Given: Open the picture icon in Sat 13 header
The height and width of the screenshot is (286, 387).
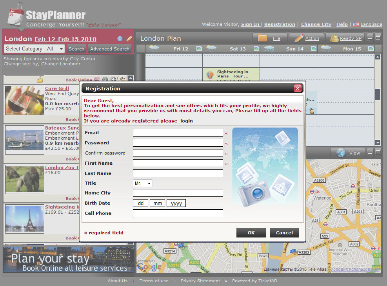Looking at the screenshot, I should click(x=256, y=49).
